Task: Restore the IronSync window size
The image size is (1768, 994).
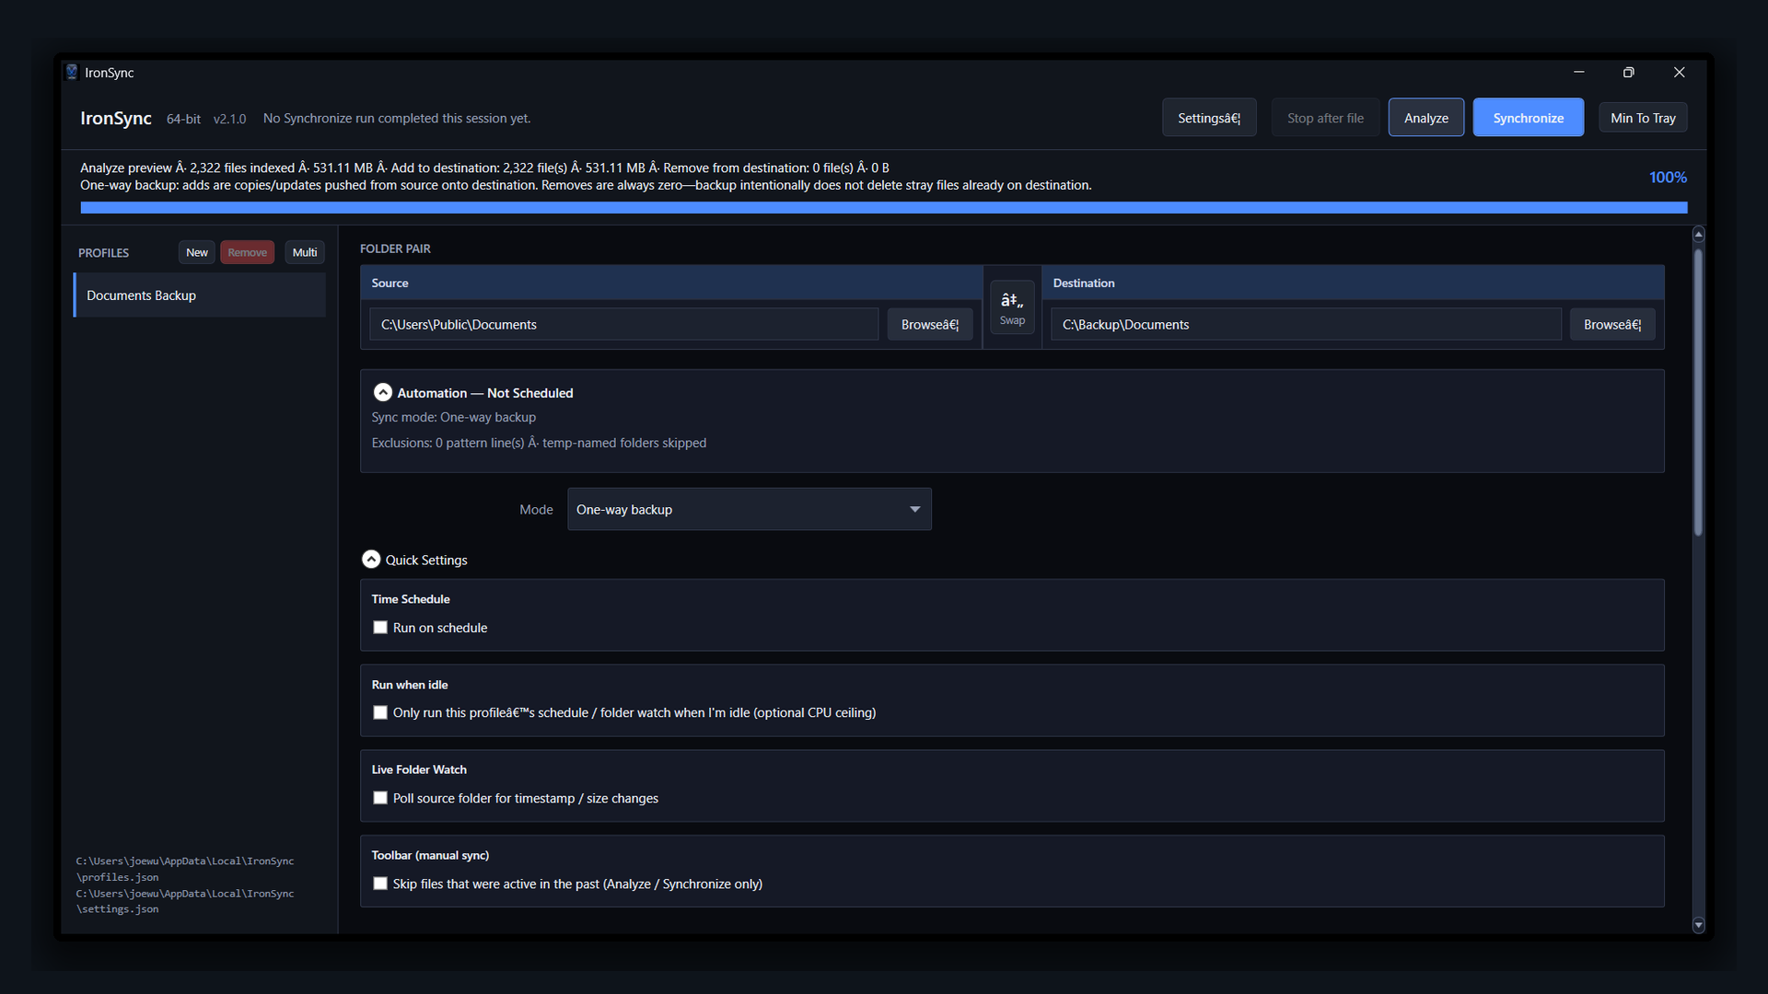Action: [1628, 72]
